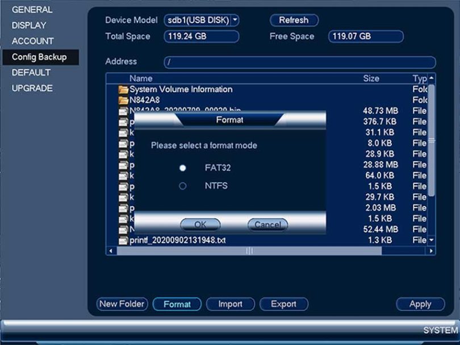Click the N842A8 folder icon

point(123,100)
